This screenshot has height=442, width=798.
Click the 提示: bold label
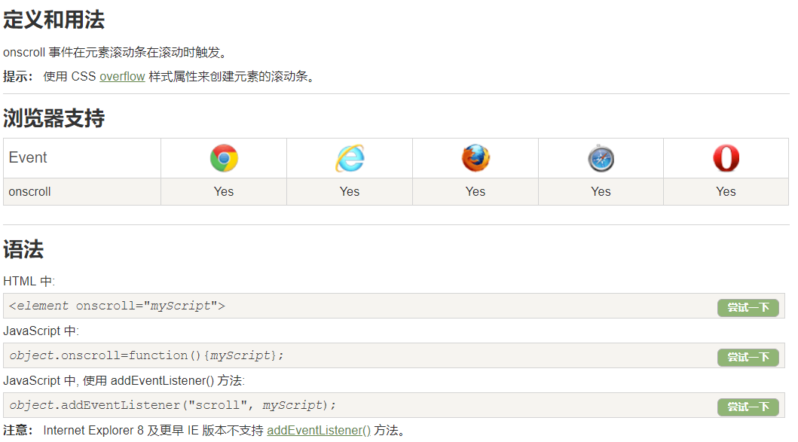tap(18, 76)
